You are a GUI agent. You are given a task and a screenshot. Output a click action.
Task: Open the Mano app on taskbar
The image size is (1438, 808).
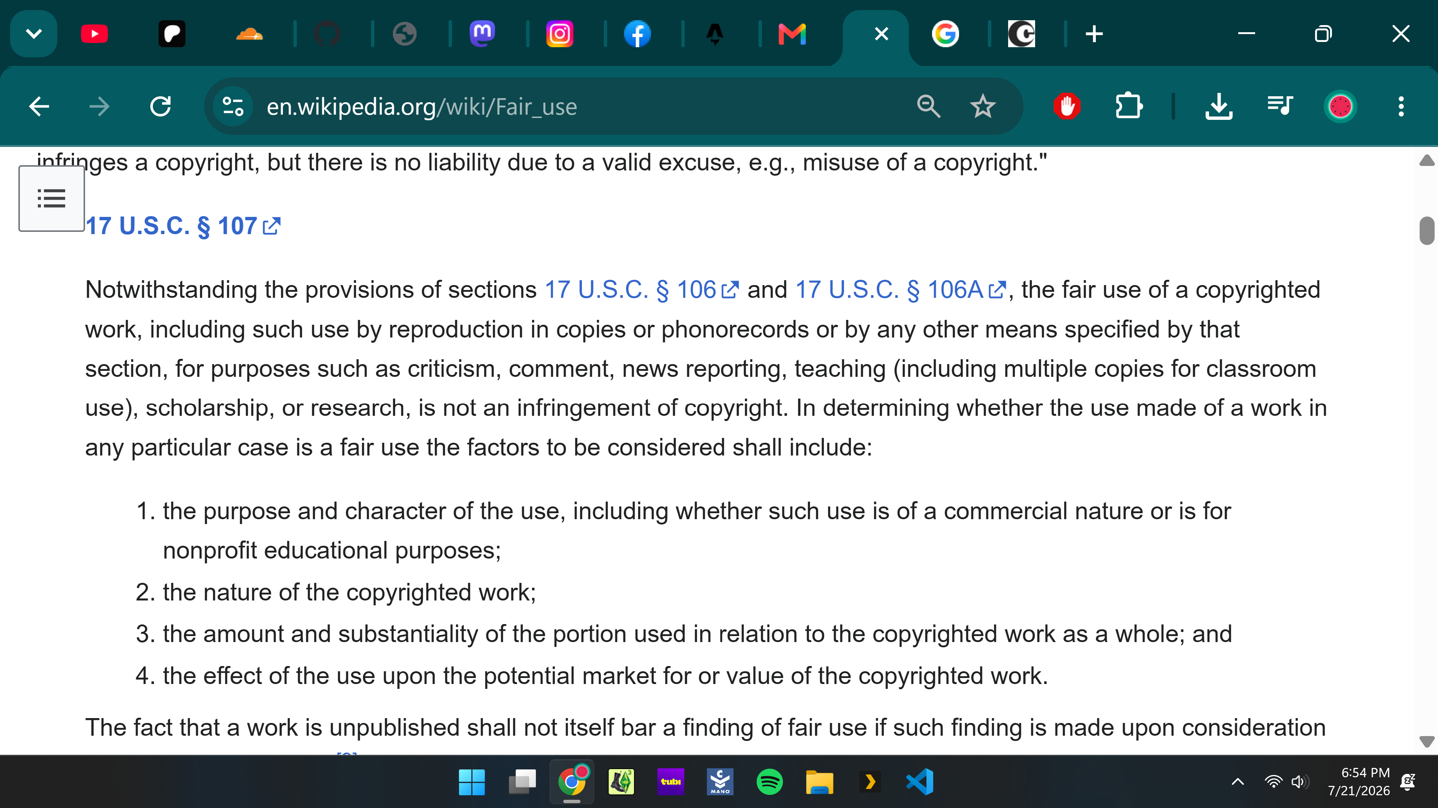(720, 782)
